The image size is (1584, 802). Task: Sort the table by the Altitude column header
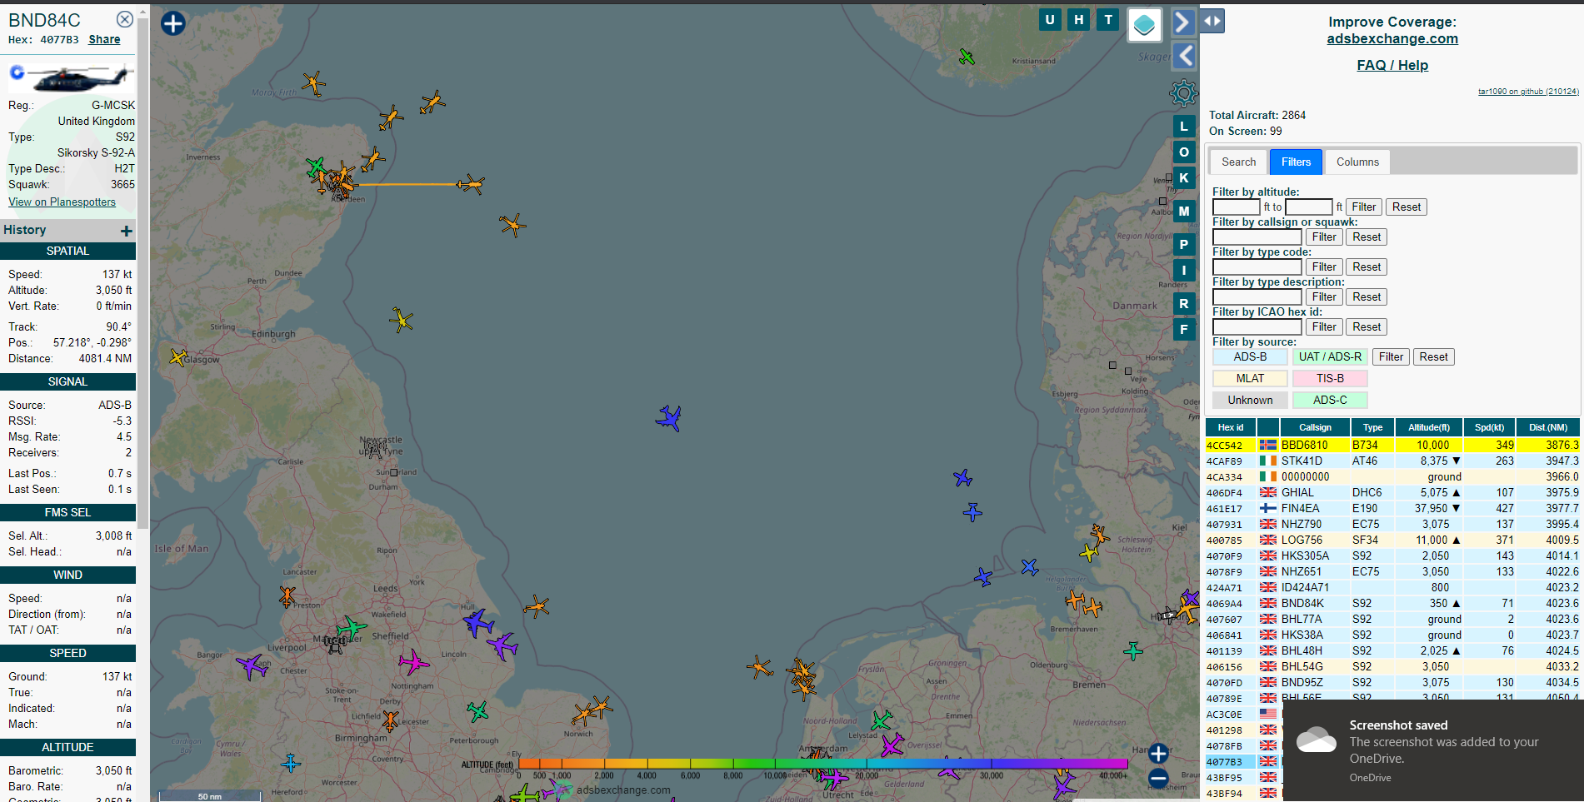pyautogui.click(x=1428, y=427)
